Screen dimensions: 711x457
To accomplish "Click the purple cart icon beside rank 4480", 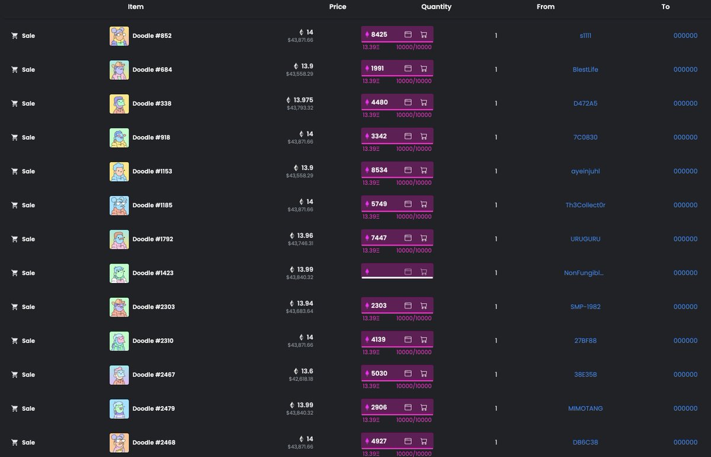I will tap(424, 102).
